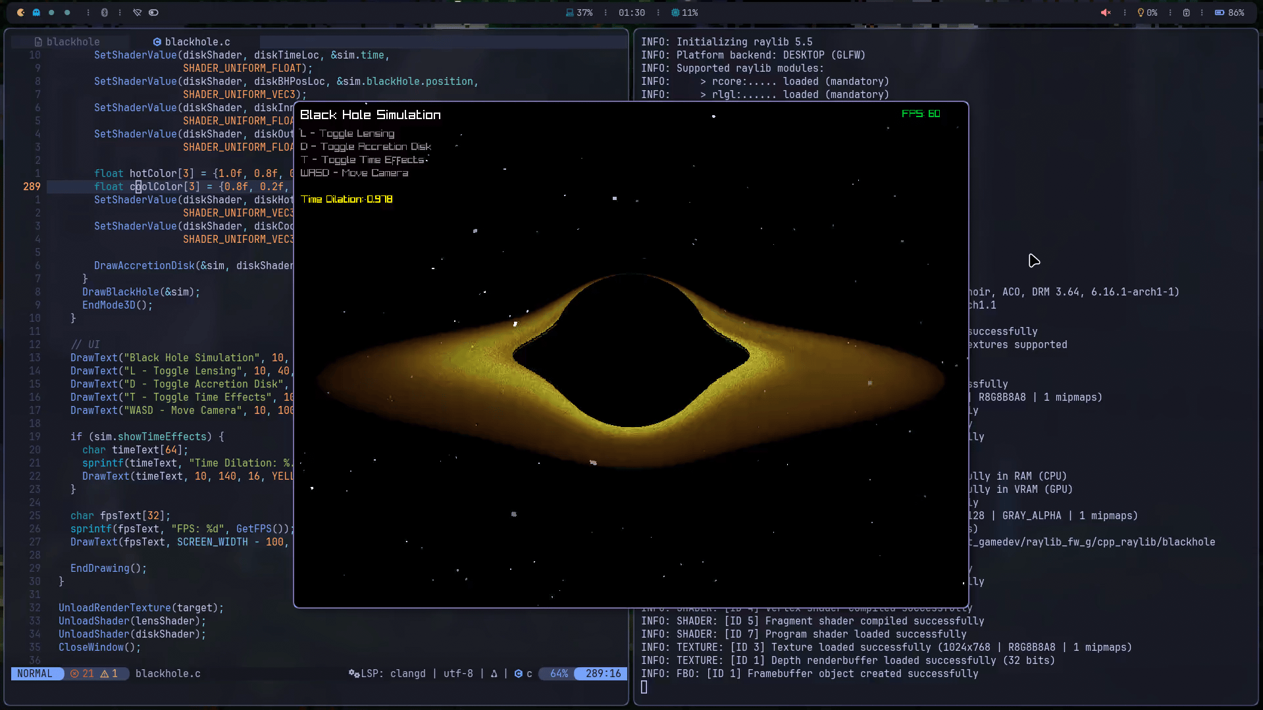Click the C filetype icon in statusline
Image resolution: width=1263 pixels, height=710 pixels.
click(518, 673)
